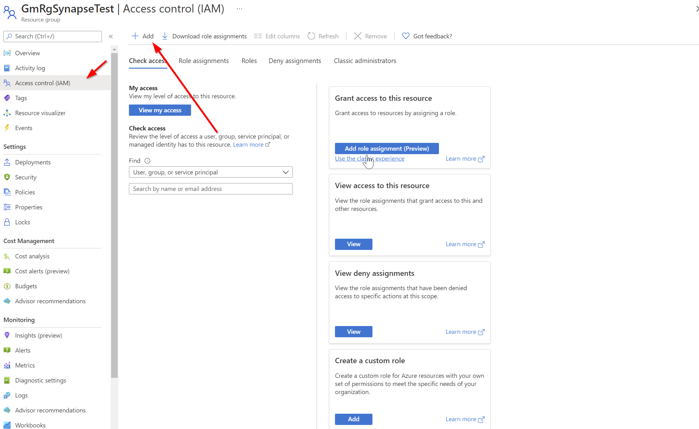
Task: Expand User, group, or service principal dropdown
Action: pyautogui.click(x=211, y=172)
